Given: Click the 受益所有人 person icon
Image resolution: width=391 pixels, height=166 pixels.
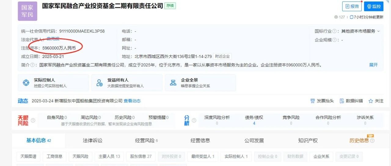Looking at the screenshot, I should tap(100, 83).
